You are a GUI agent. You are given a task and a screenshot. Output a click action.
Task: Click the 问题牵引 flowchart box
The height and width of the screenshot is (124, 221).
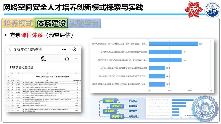tap(110, 101)
